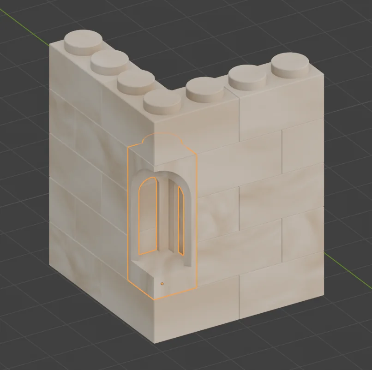Click the orange origin dot of selected window

tap(162, 284)
